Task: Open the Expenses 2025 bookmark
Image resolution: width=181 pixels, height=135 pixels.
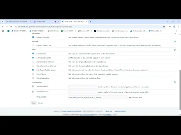Action: pyautogui.click(x=85, y=31)
